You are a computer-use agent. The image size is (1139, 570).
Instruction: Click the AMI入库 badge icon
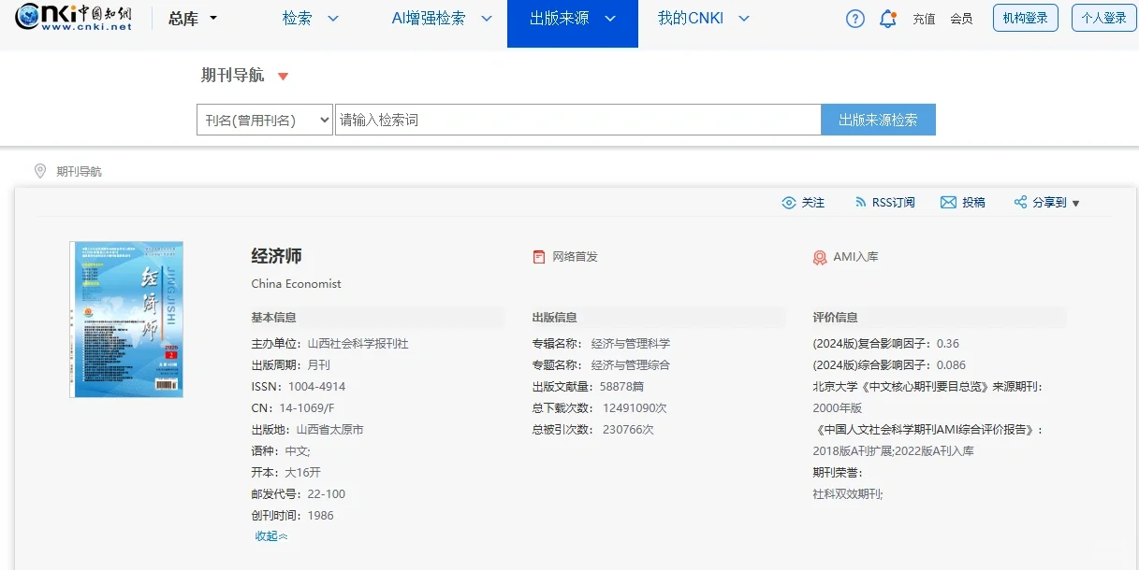pos(820,257)
